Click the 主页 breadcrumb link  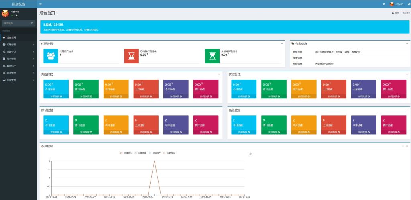tap(396, 13)
